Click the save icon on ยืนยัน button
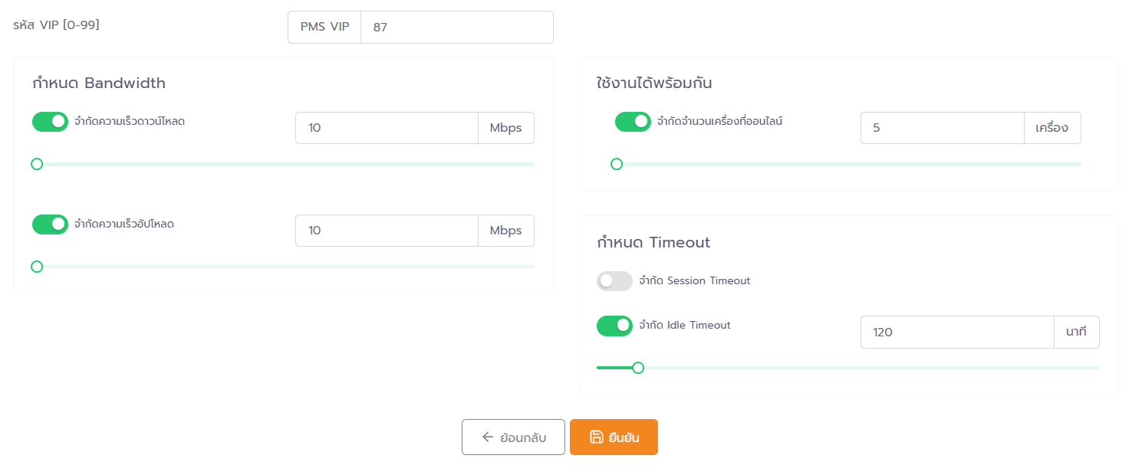This screenshot has height=475, width=1132. (596, 437)
